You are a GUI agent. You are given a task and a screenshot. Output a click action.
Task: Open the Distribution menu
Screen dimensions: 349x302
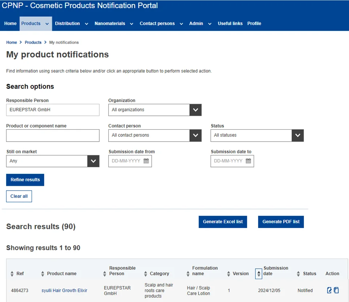pyautogui.click(x=71, y=24)
